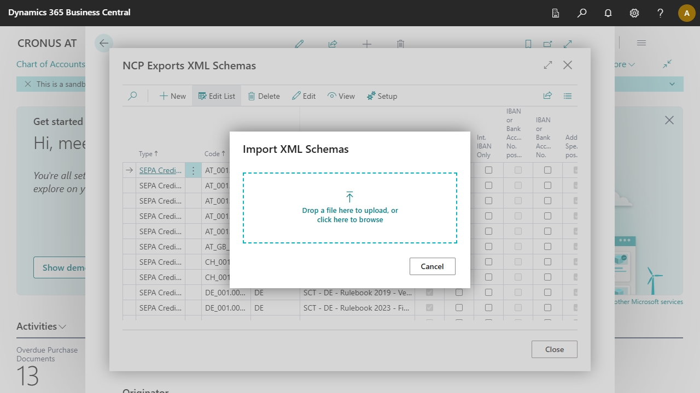Click the Setup action in the toolbar
700x393 pixels.
(x=382, y=96)
